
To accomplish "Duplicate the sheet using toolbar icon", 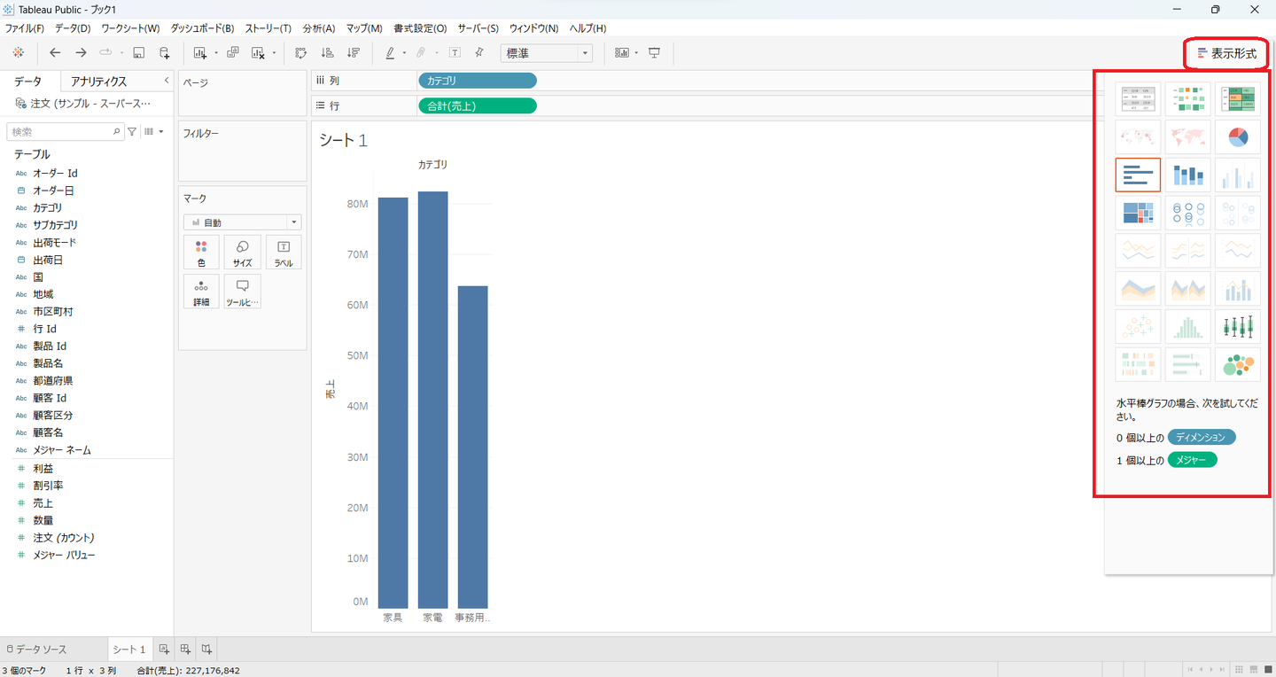I will 233,53.
